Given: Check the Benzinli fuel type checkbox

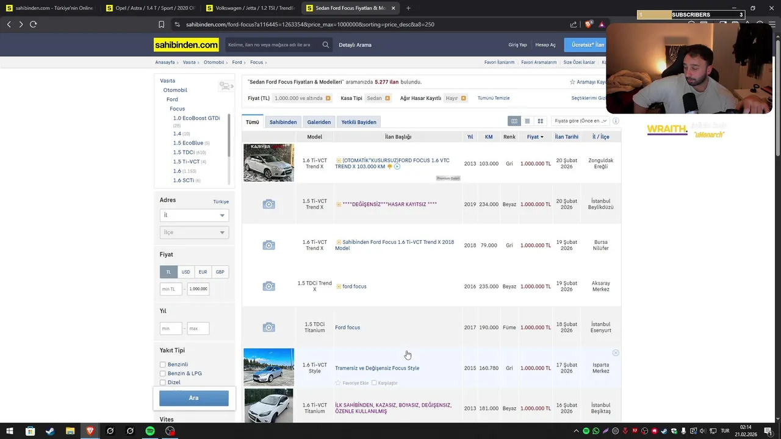Looking at the screenshot, I should click(x=163, y=365).
